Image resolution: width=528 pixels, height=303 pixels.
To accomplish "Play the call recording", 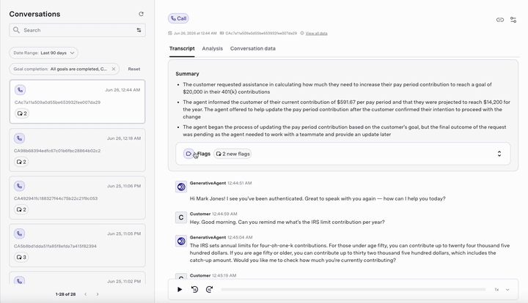I will click(180, 289).
